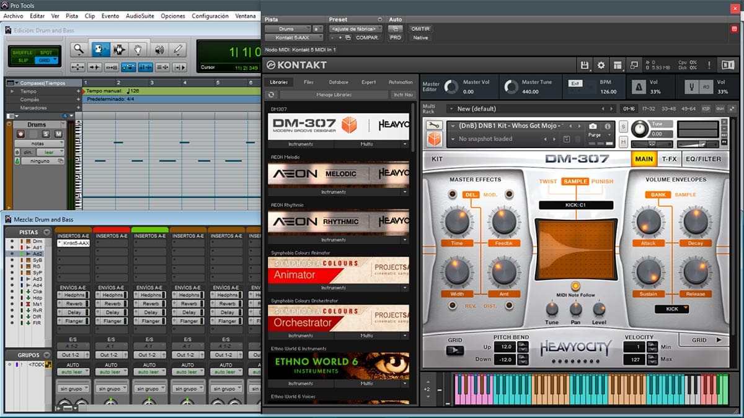Click the KIT button in DM-307
Image resolution: width=744 pixels, height=418 pixels.
pos(437,159)
